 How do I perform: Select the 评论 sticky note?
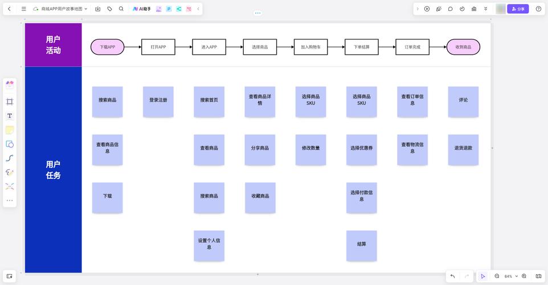coord(464,102)
